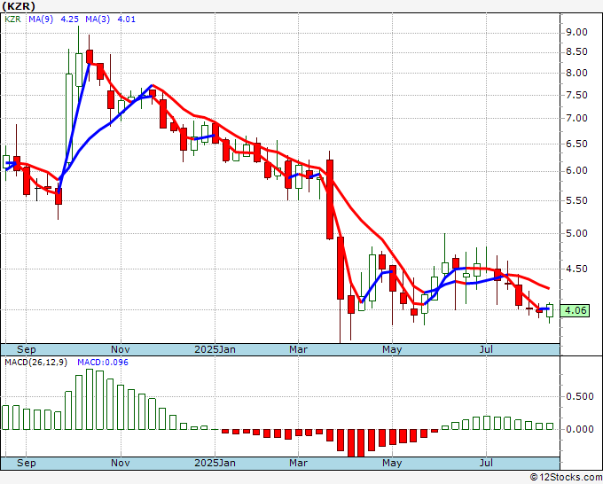Click Jul on the price chart time axis

click(486, 349)
